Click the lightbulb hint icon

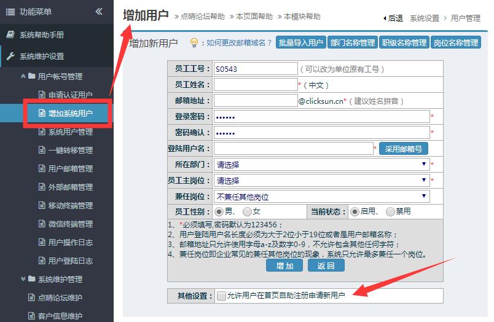[x=194, y=42]
